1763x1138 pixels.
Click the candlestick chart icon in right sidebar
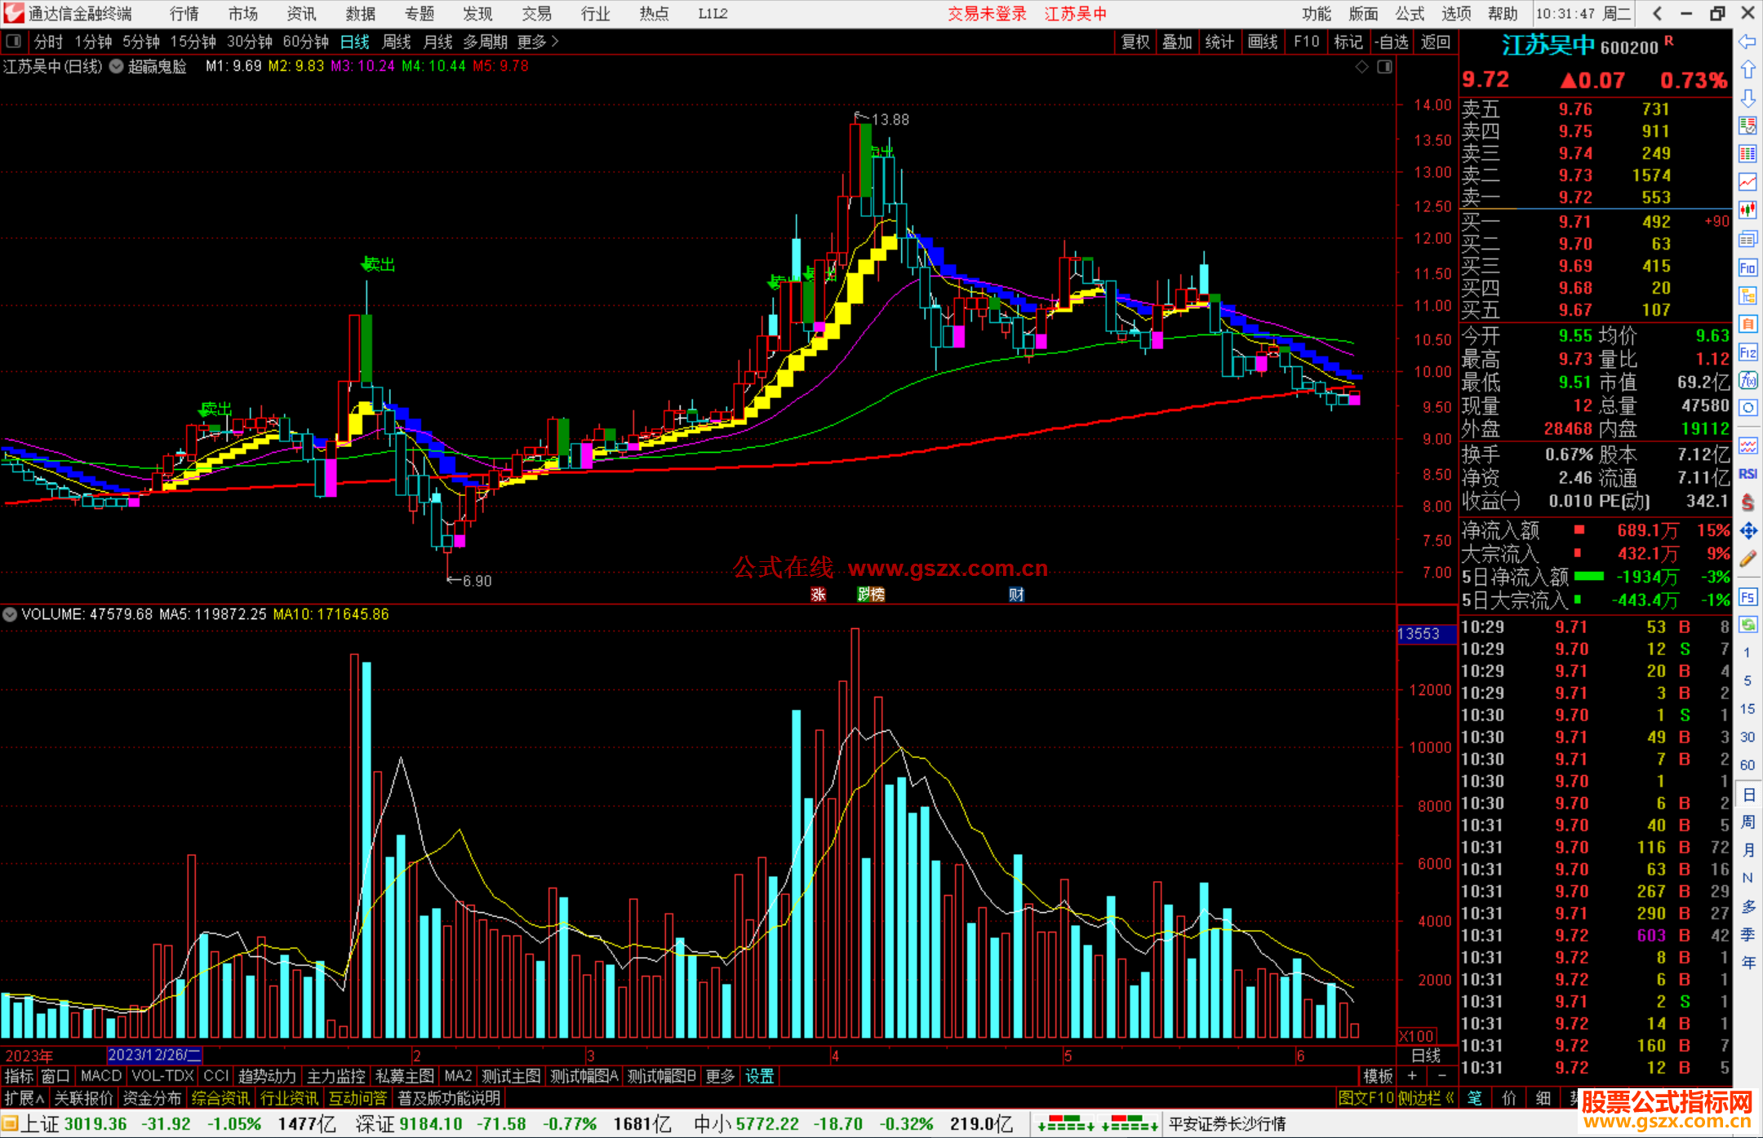(x=1747, y=210)
